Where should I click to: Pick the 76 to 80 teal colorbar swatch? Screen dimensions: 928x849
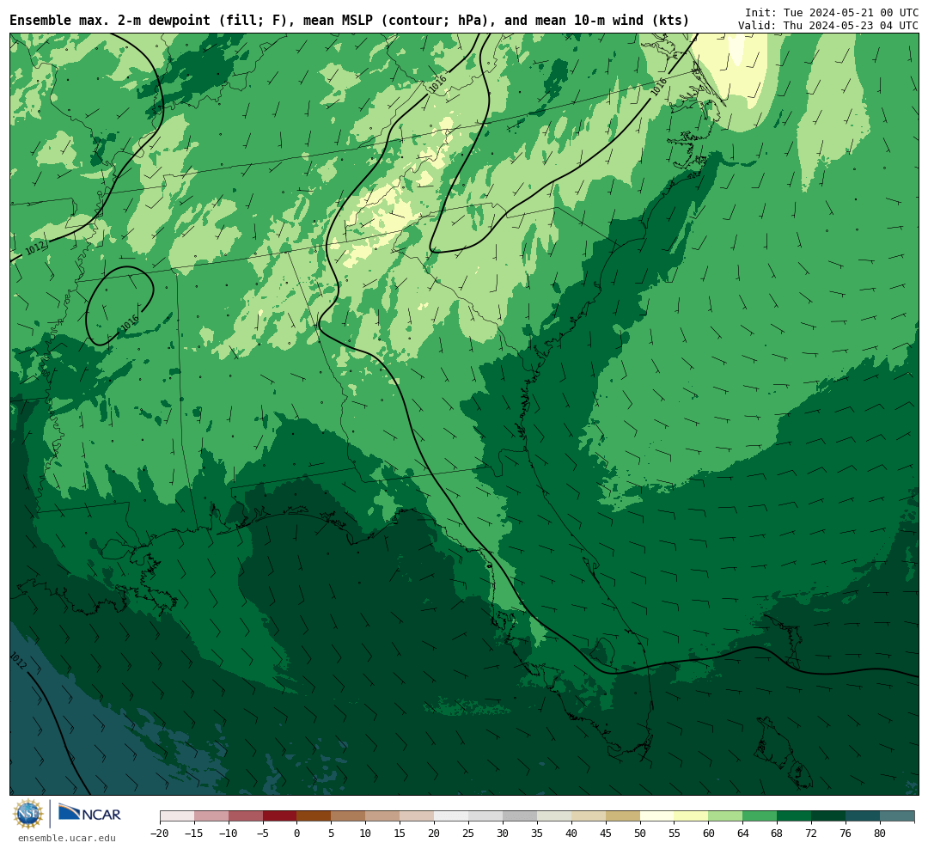[x=864, y=816]
